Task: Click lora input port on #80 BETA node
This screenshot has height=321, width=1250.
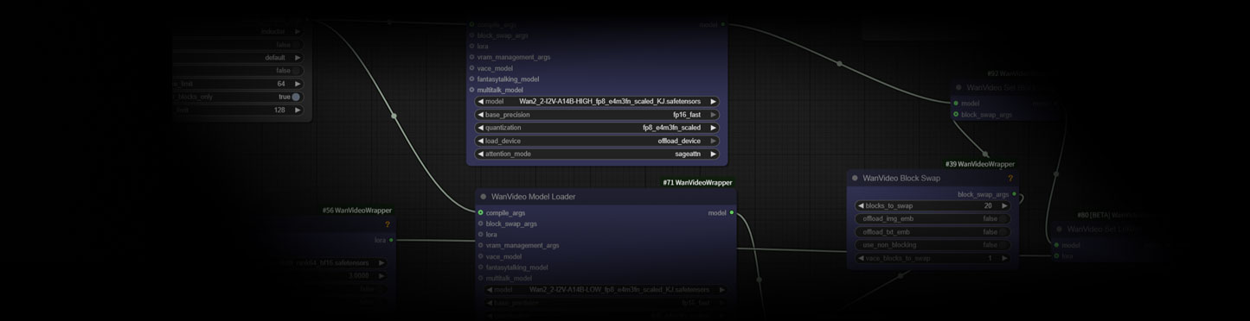Action: click(1056, 255)
